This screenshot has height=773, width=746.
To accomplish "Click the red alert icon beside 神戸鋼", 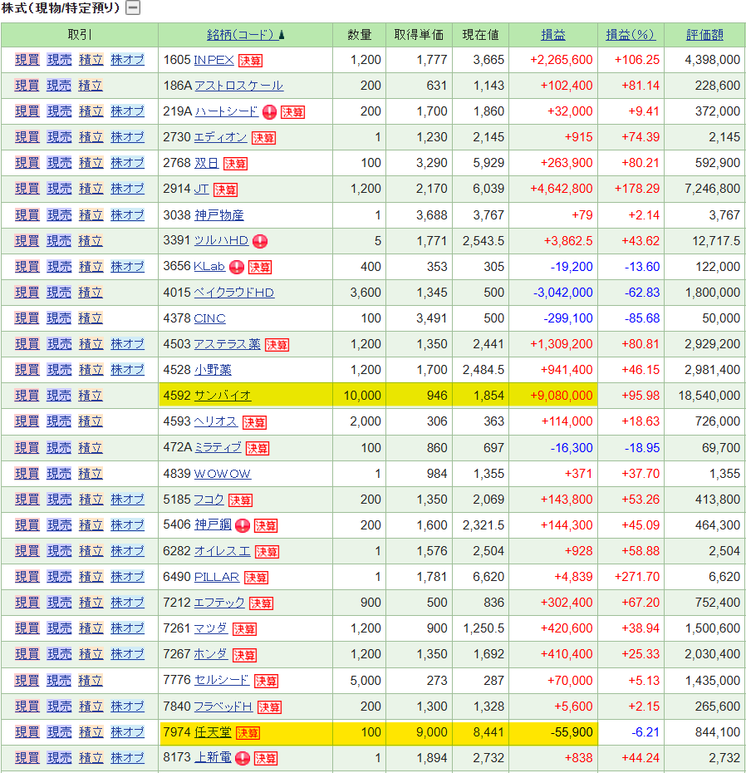I will [243, 525].
